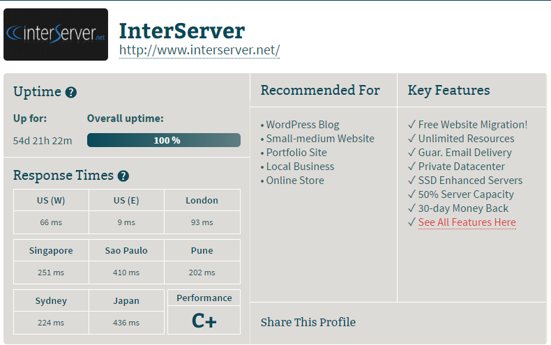Click the 202 ms response value

click(x=202, y=273)
